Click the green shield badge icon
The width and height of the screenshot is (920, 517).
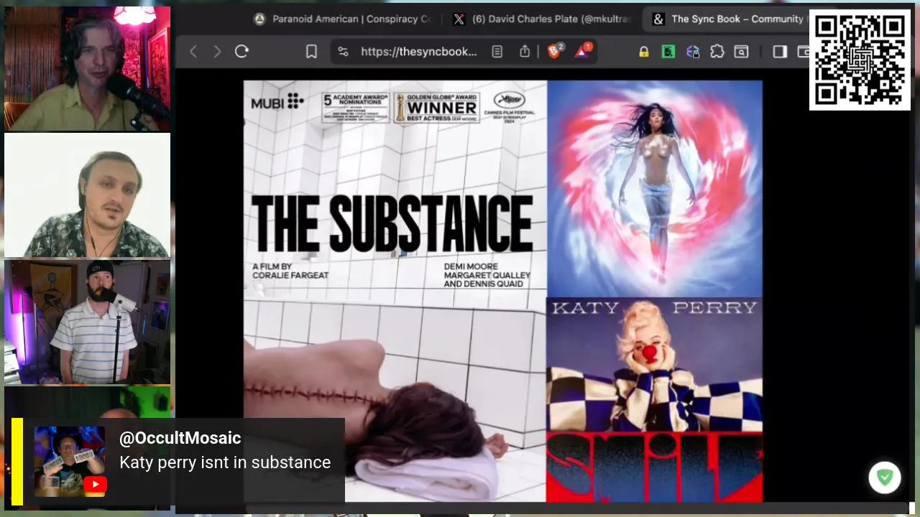(885, 478)
